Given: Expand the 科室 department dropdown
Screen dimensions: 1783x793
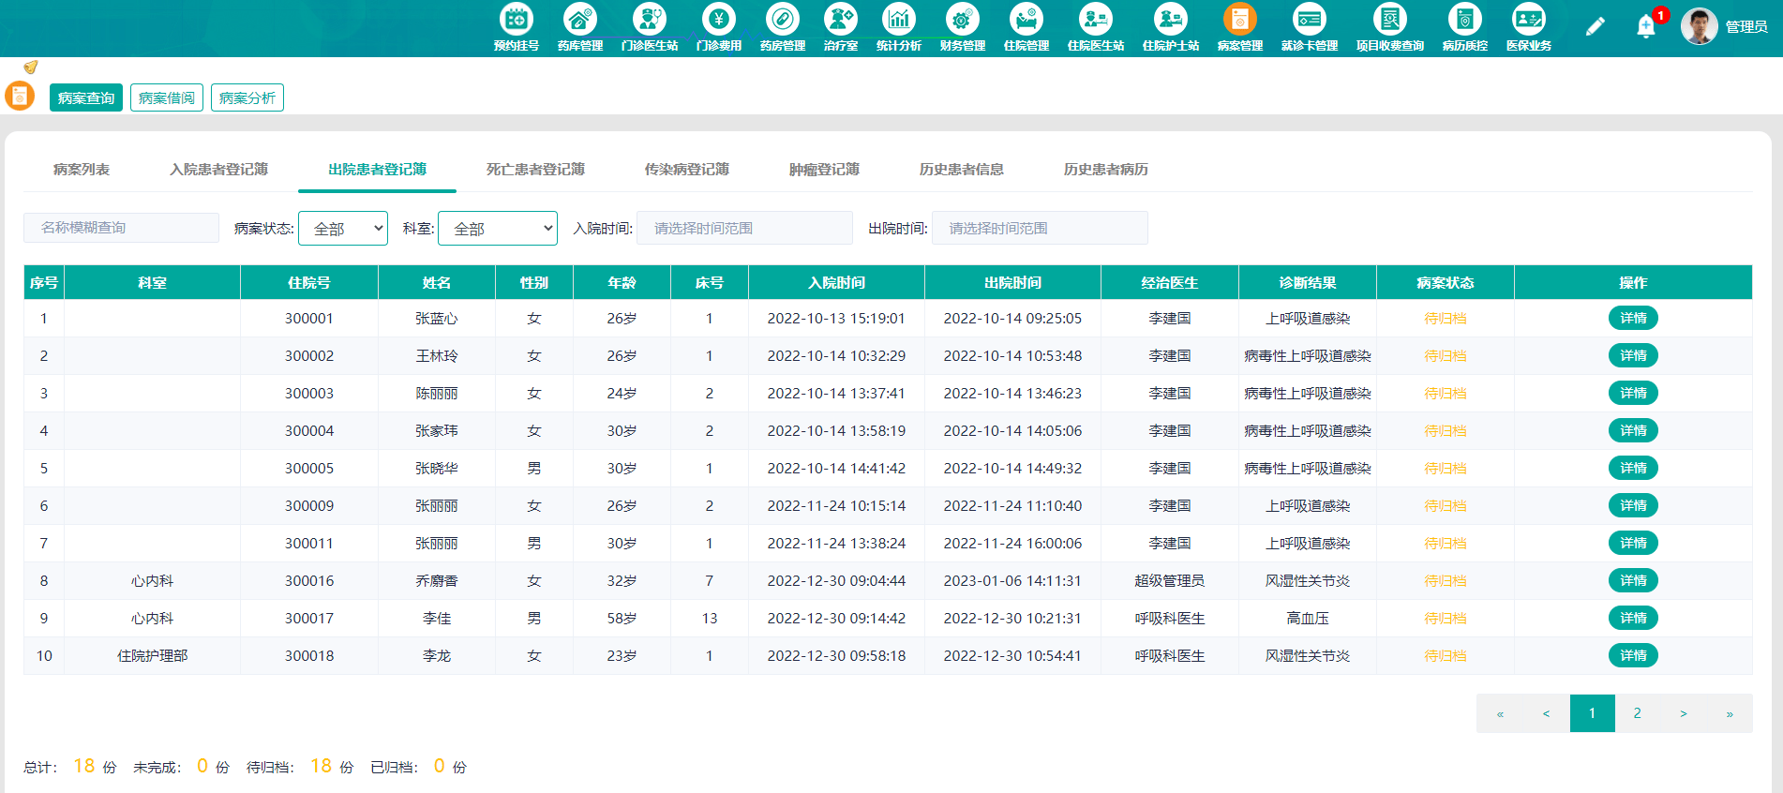Looking at the screenshot, I should tap(498, 229).
